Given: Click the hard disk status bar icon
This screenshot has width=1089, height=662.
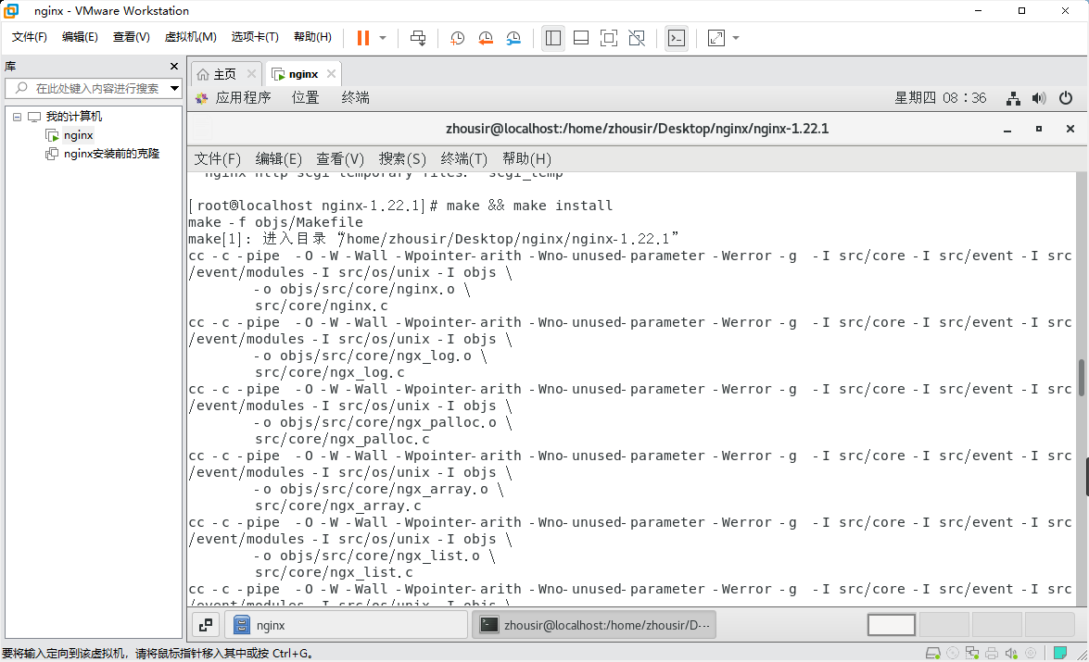Looking at the screenshot, I should click(x=932, y=653).
